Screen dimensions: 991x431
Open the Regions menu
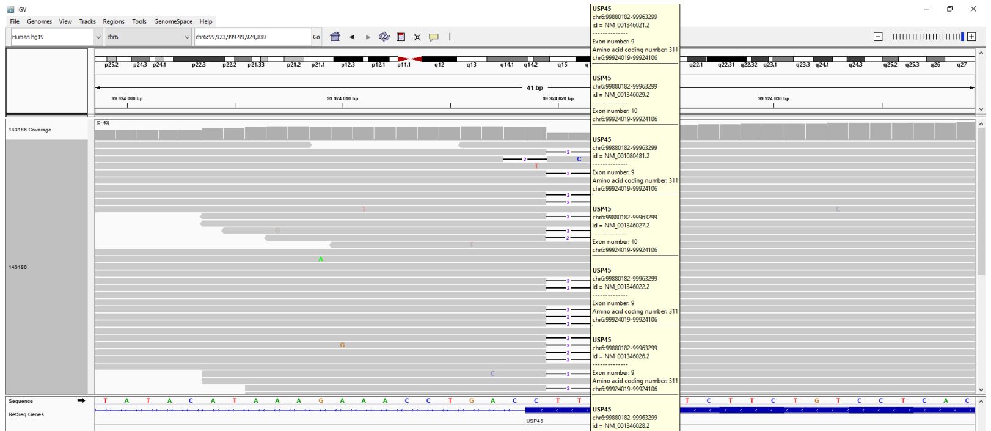(114, 21)
